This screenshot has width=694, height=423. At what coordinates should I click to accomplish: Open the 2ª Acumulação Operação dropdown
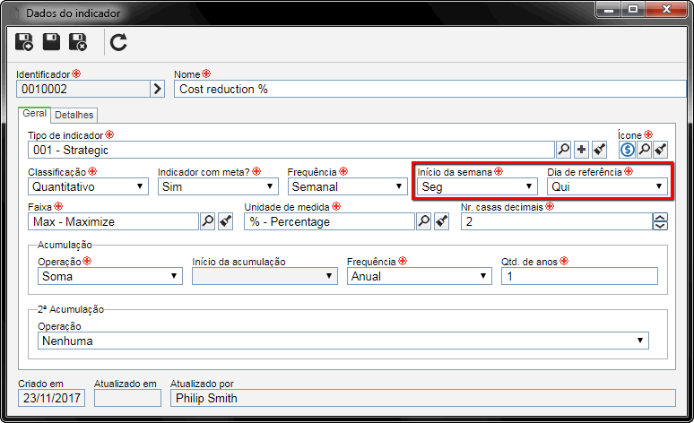tap(343, 341)
